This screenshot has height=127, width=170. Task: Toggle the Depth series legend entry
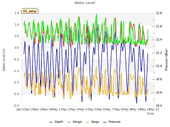coord(56,122)
